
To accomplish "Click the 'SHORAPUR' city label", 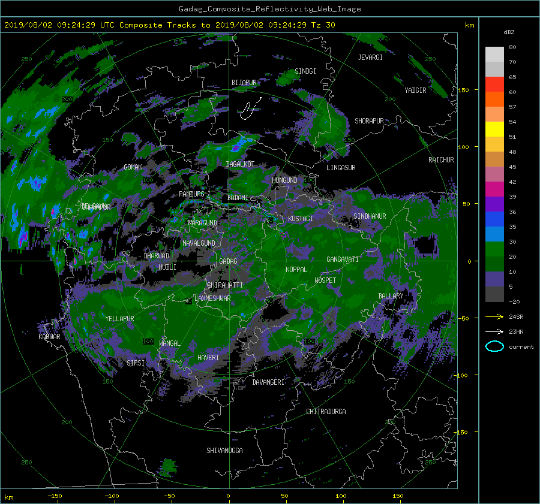I will tap(369, 121).
